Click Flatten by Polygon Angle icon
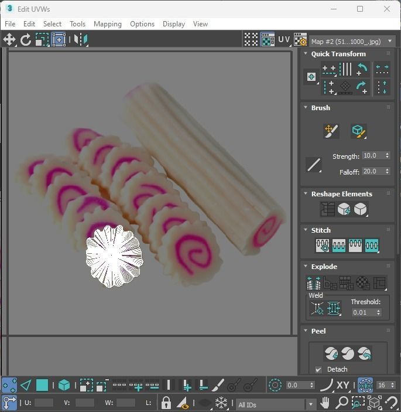Screen dimensions: 401x412 pyautogui.click(x=330, y=282)
